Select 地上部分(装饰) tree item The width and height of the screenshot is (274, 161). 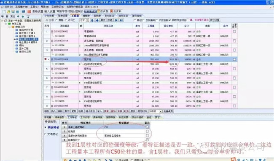pyautogui.click(x=28, y=43)
